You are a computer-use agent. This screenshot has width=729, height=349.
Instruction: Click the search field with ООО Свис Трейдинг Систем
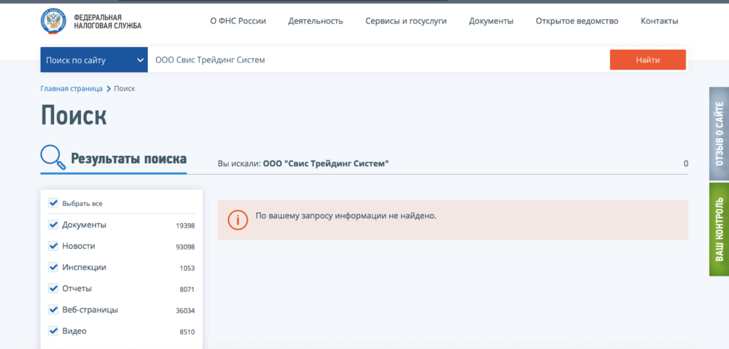coord(379,60)
